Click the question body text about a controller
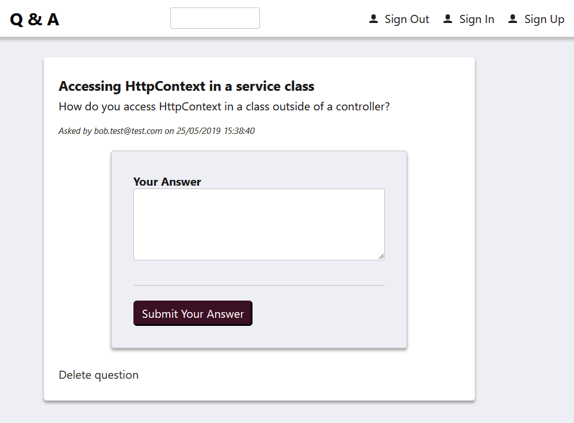The image size is (574, 423). [224, 106]
